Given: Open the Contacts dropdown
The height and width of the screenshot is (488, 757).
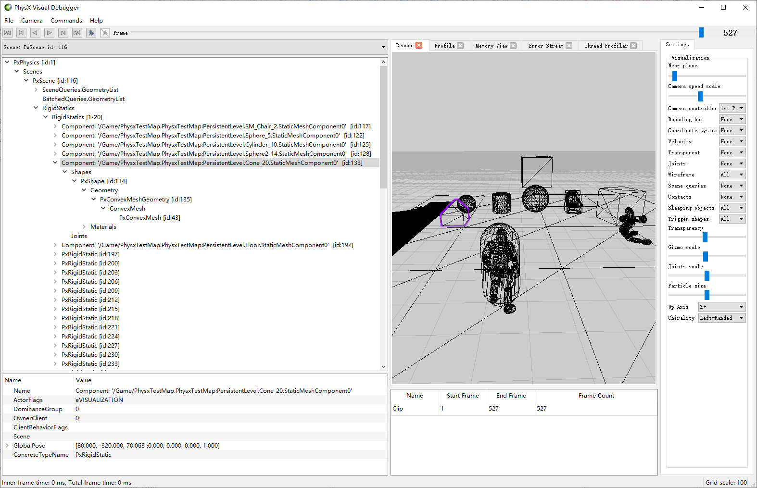Looking at the screenshot, I should [732, 197].
